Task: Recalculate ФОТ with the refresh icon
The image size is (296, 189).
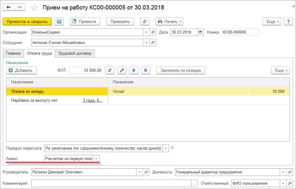Action: coord(110,70)
